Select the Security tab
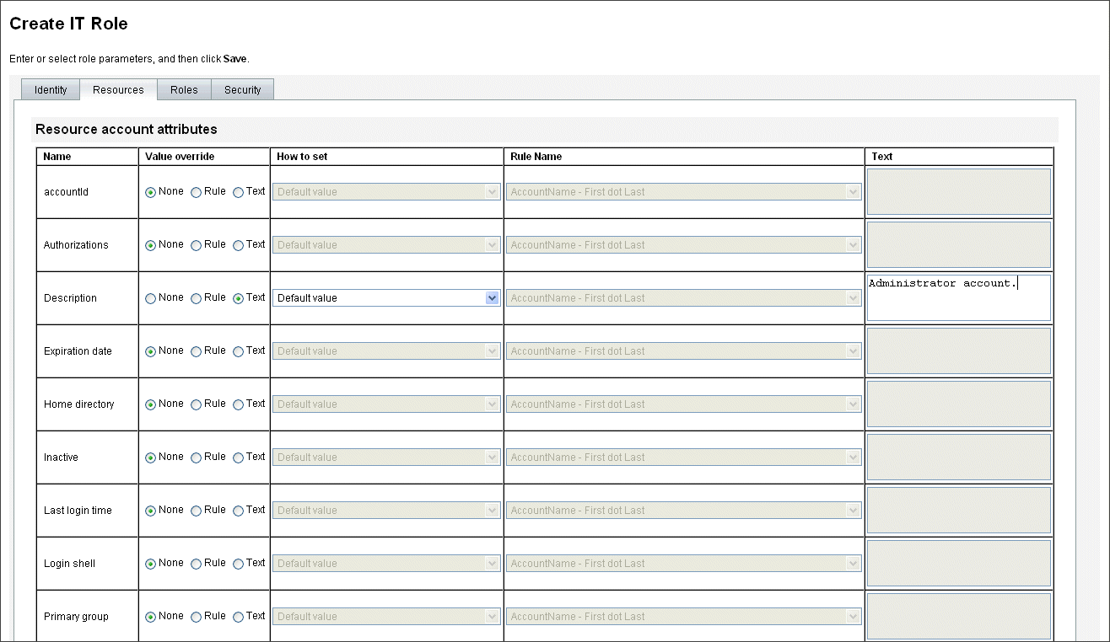 (x=243, y=89)
